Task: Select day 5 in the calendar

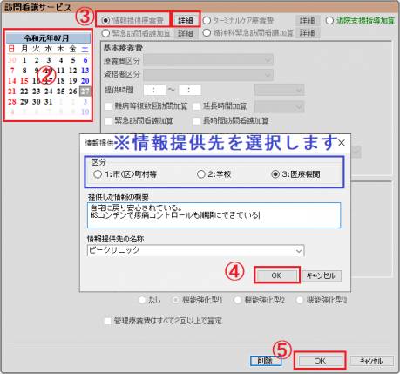Action: coord(73,60)
